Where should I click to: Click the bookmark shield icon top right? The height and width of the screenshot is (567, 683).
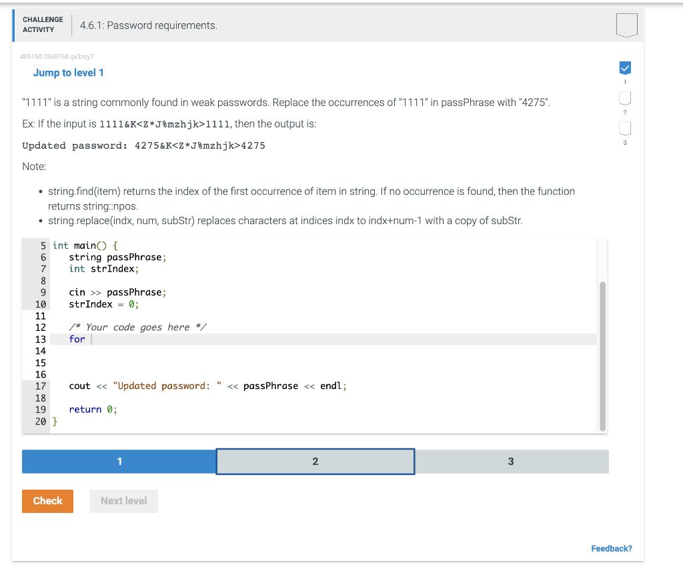[625, 25]
